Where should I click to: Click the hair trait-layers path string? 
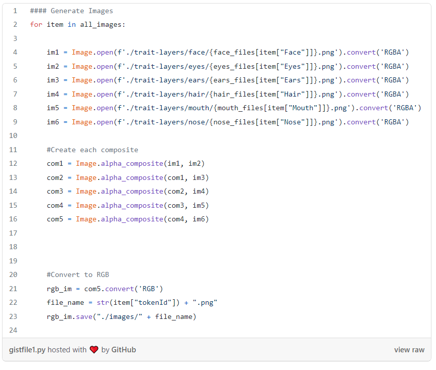coord(228,94)
